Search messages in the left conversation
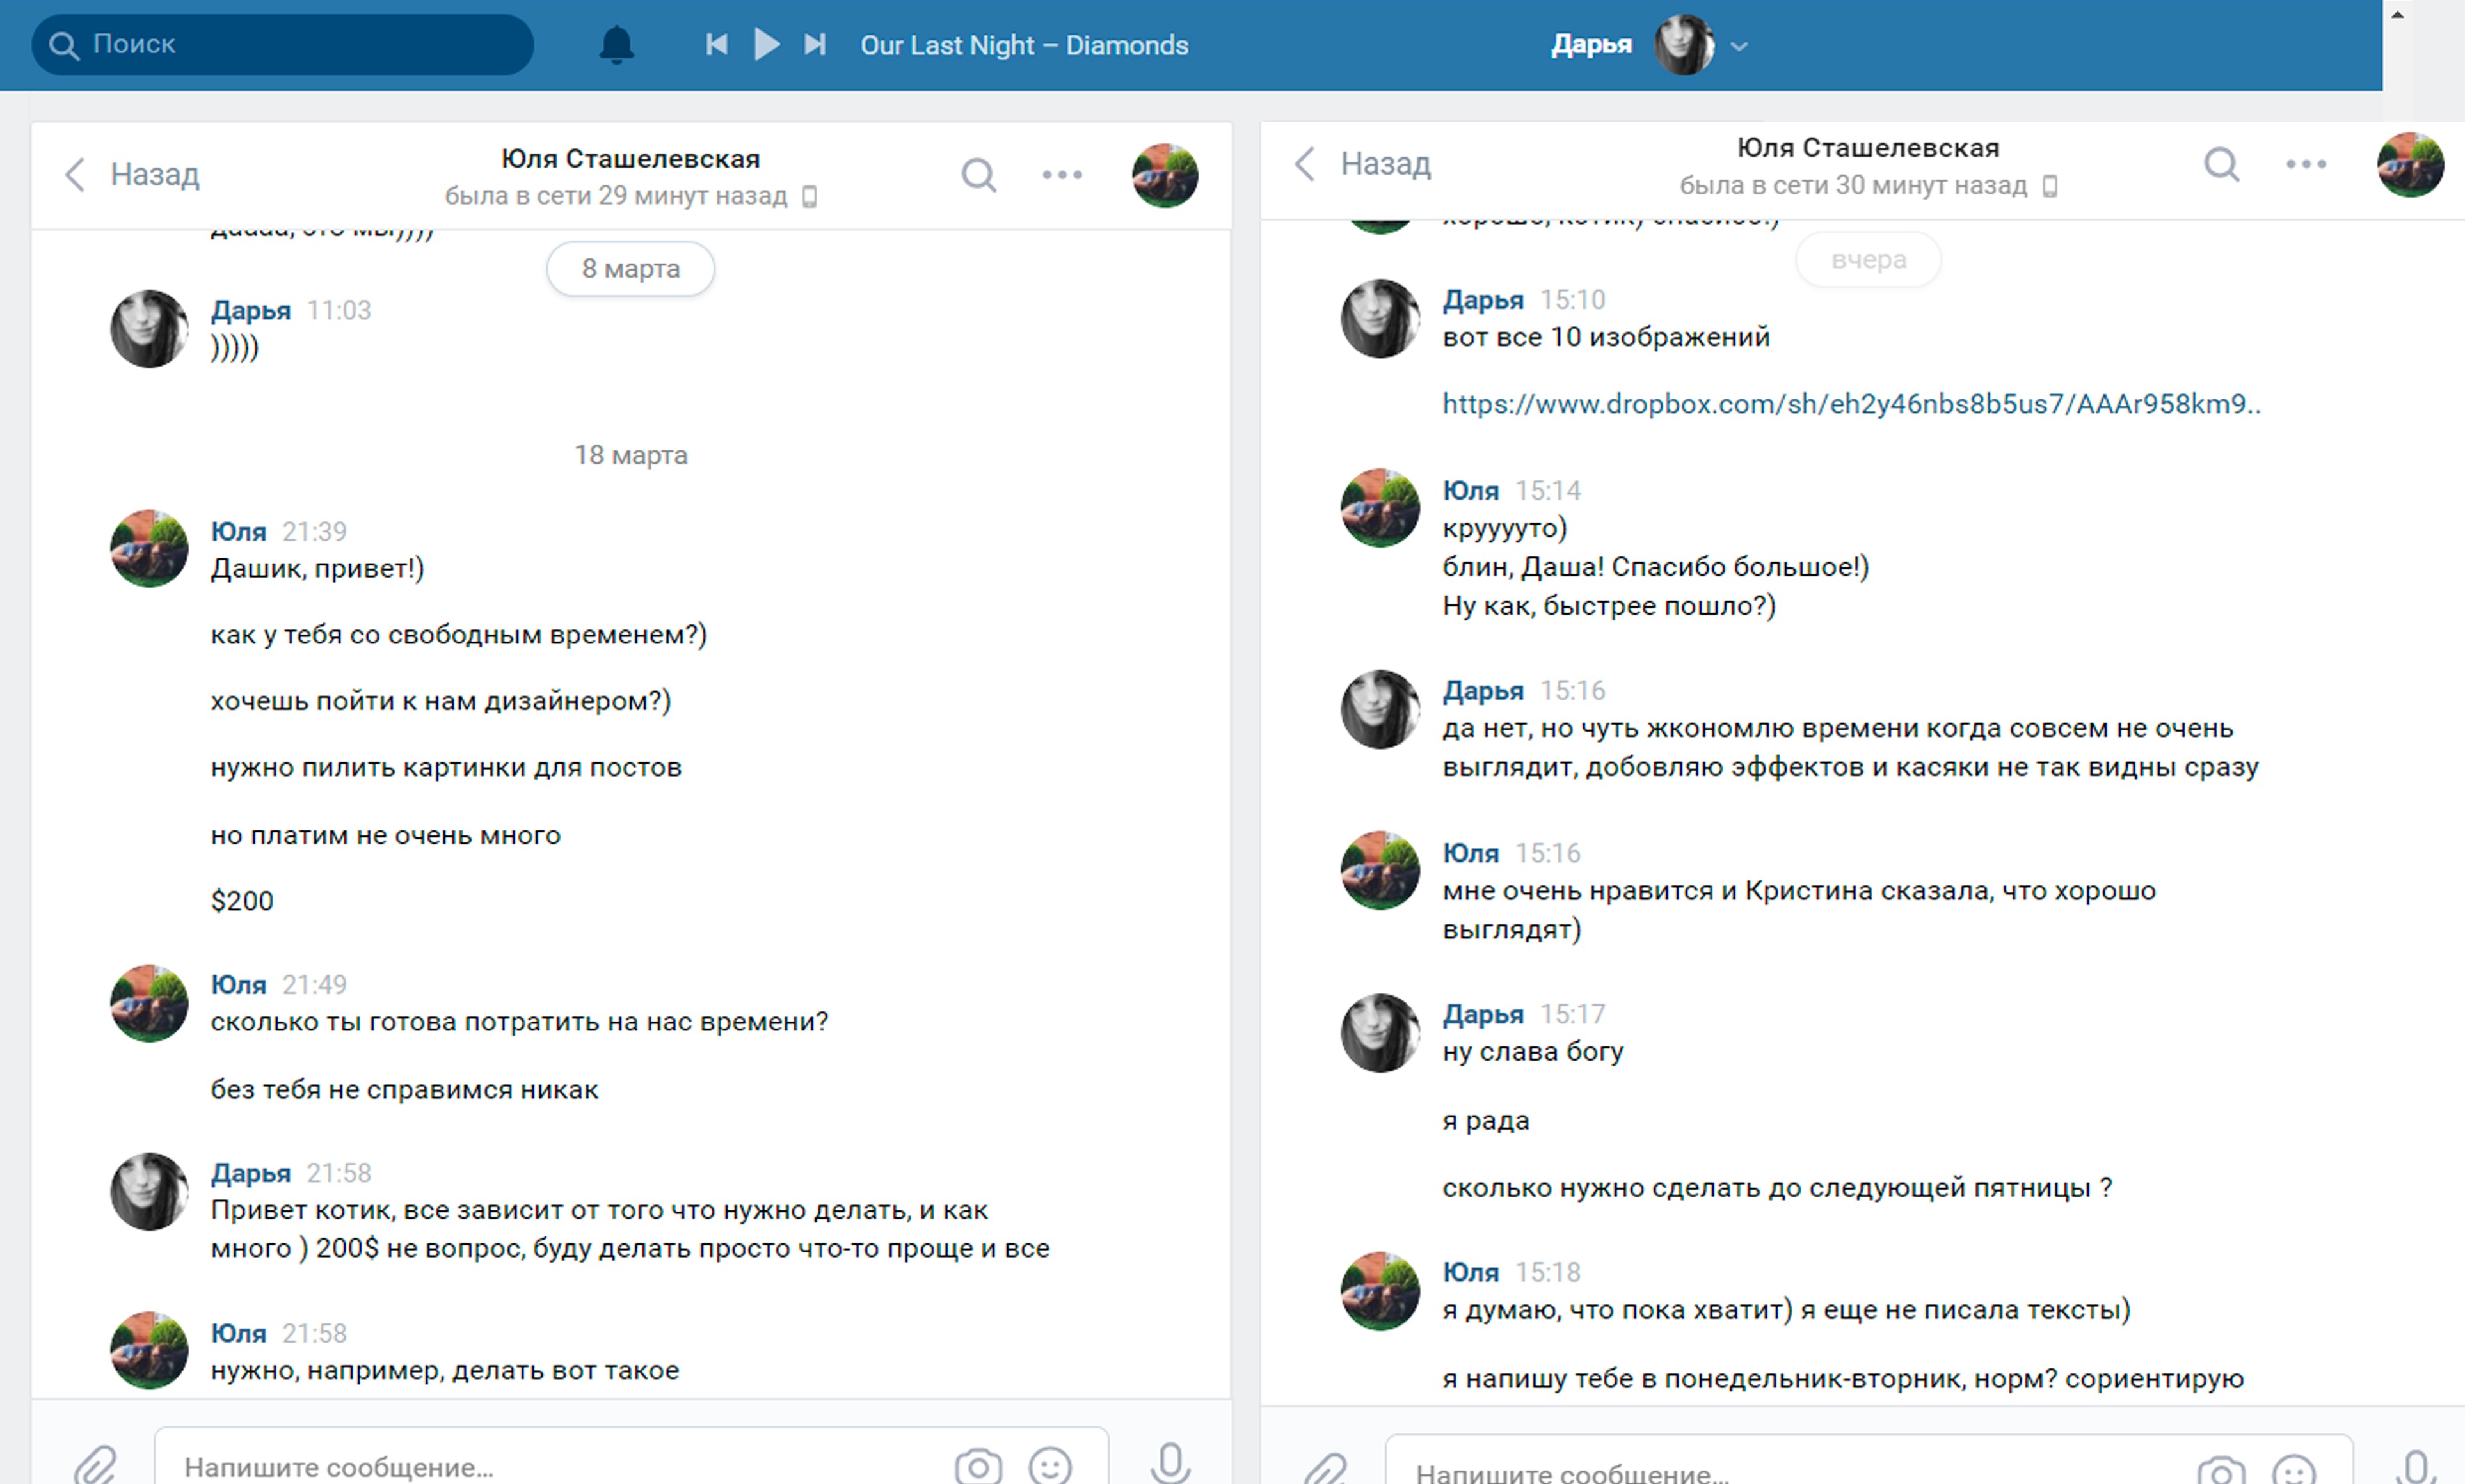This screenshot has height=1484, width=2465. pyautogui.click(x=978, y=175)
